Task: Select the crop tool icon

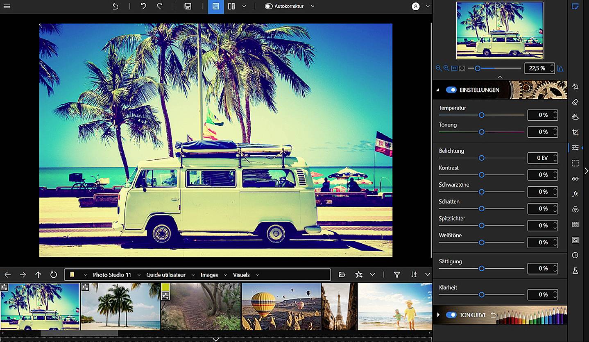Action: pos(575,132)
